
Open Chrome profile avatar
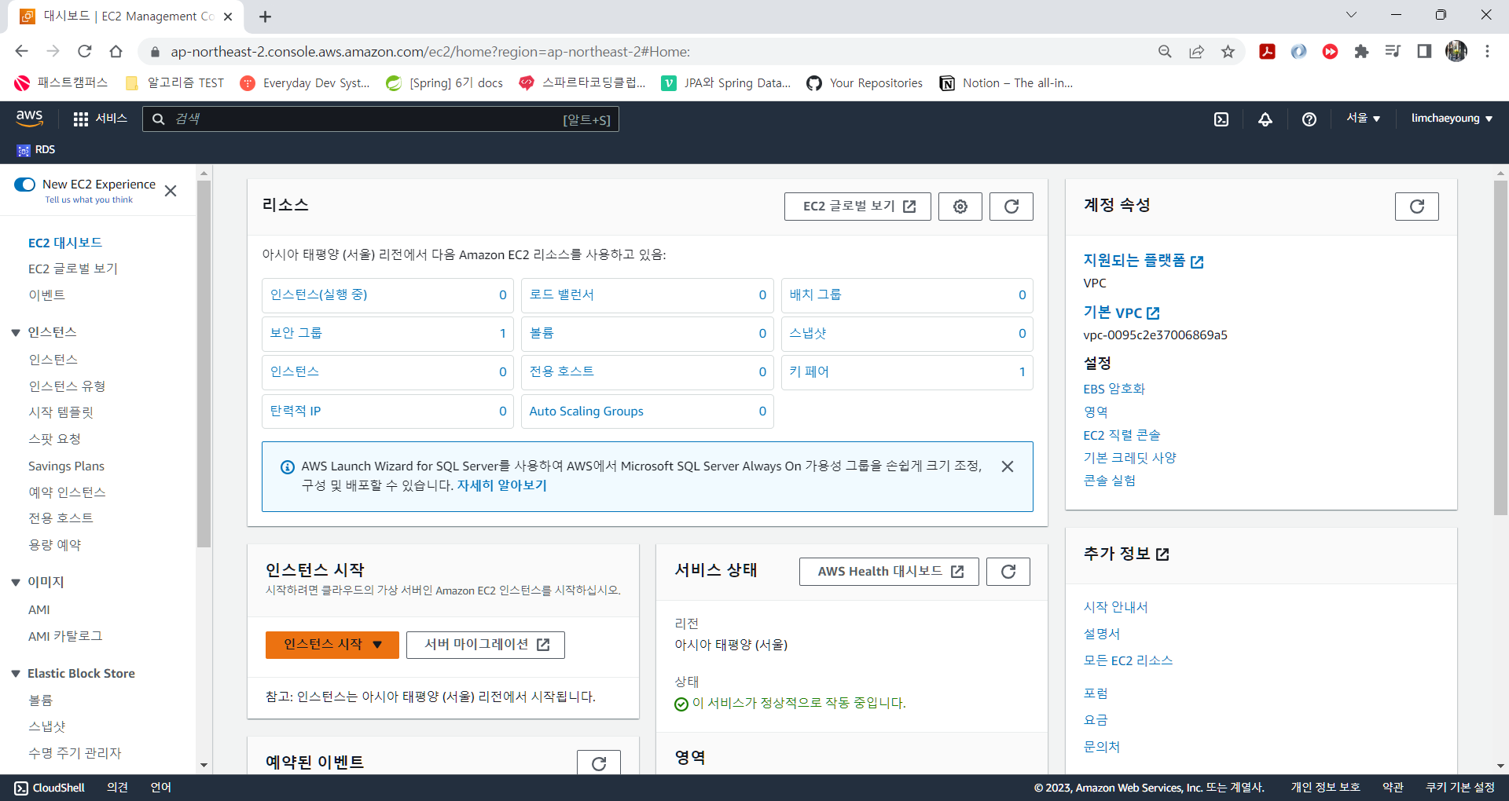pos(1456,52)
